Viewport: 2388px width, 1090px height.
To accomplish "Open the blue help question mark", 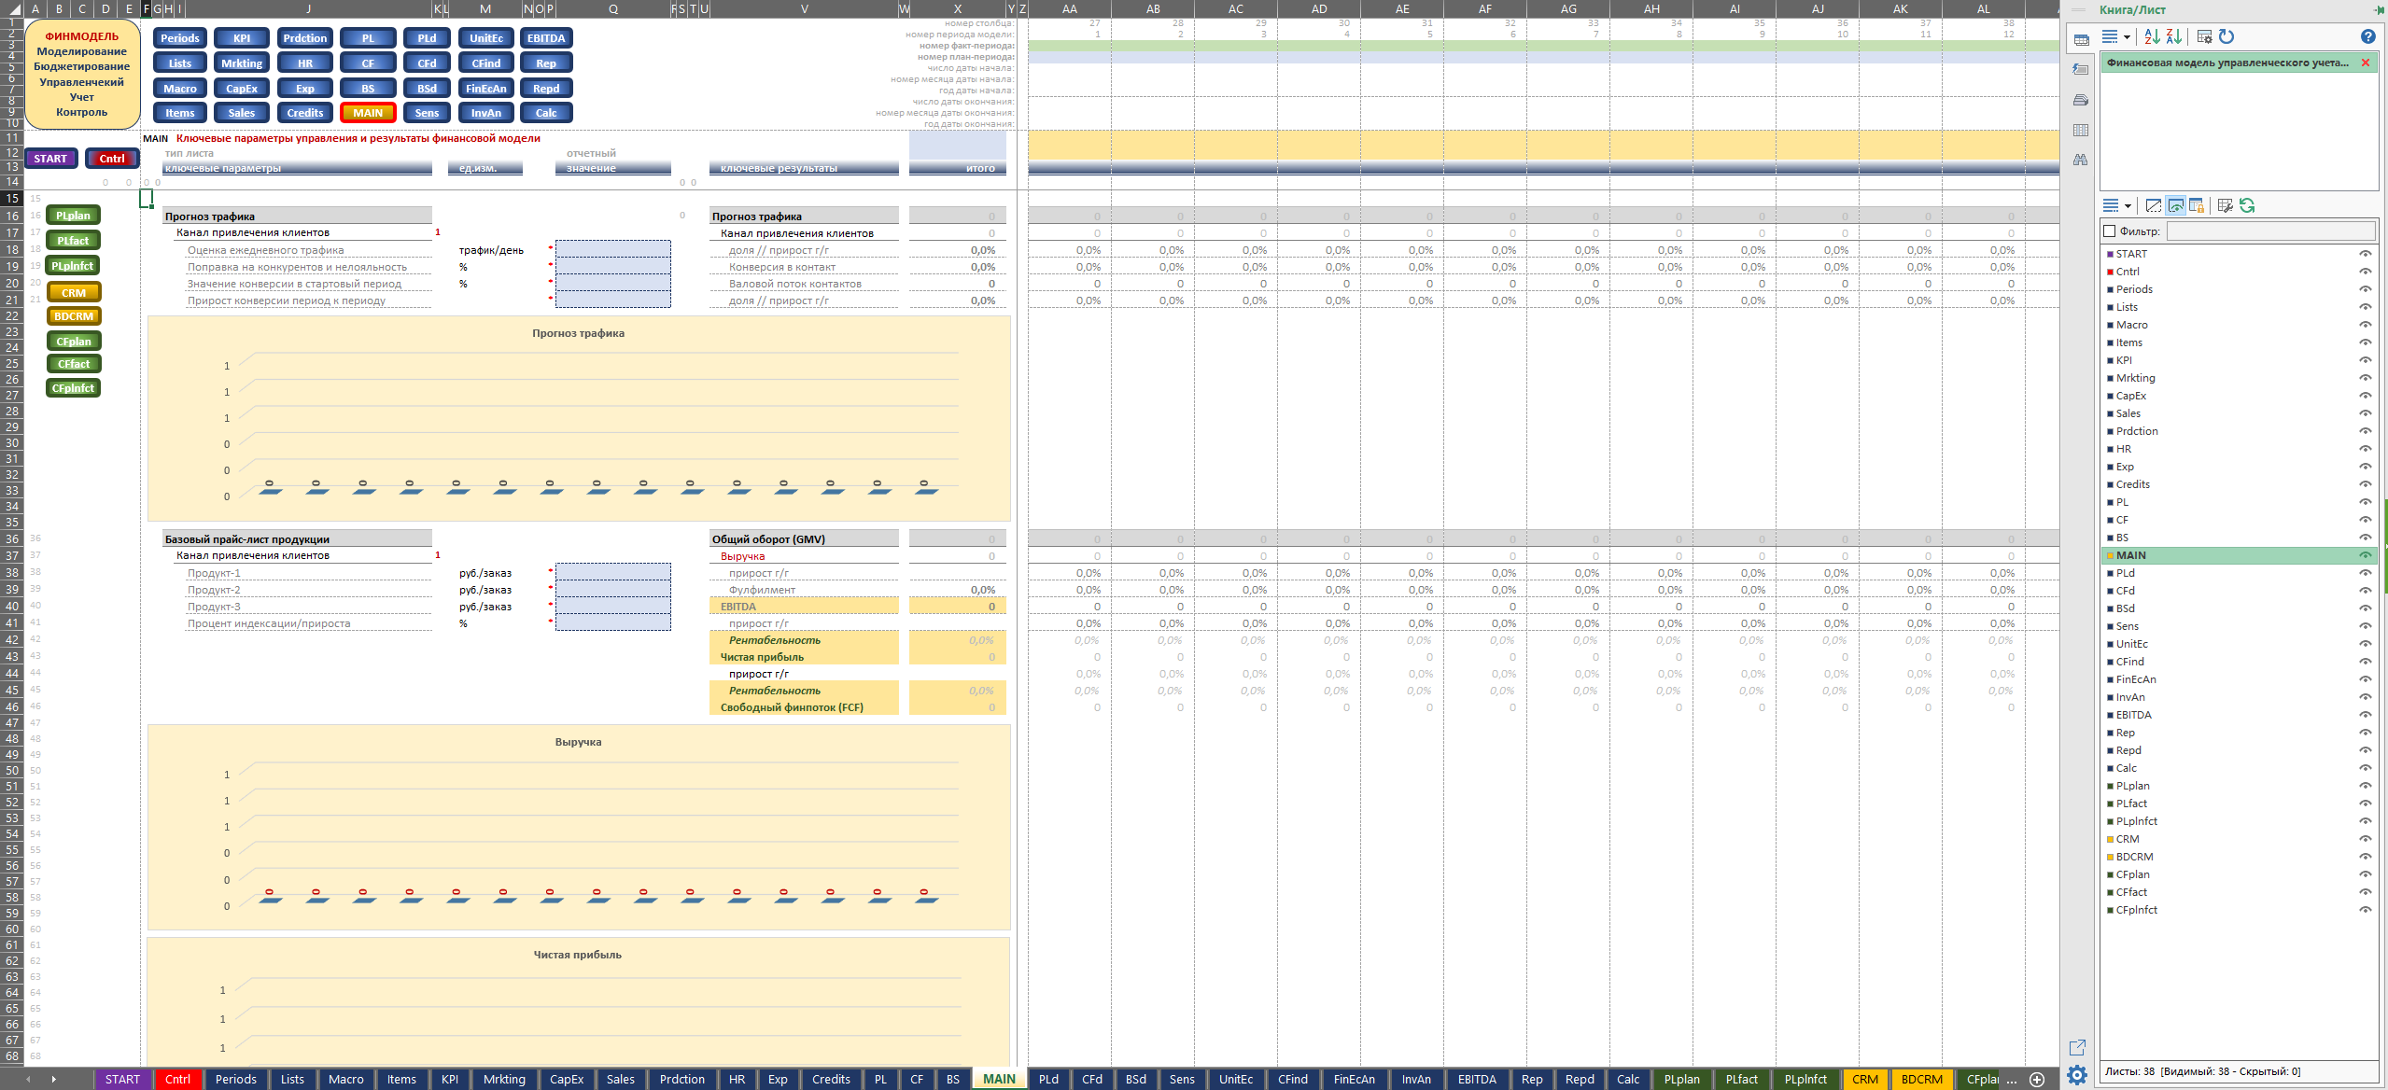I will click(x=2367, y=36).
